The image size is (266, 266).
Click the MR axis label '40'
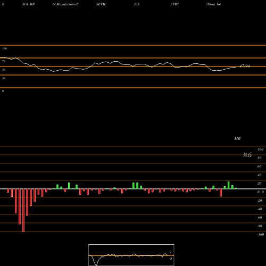pos(260,175)
